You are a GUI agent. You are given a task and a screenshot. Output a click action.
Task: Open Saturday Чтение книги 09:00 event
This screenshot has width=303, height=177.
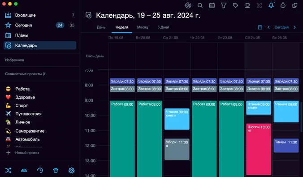tap(259, 108)
